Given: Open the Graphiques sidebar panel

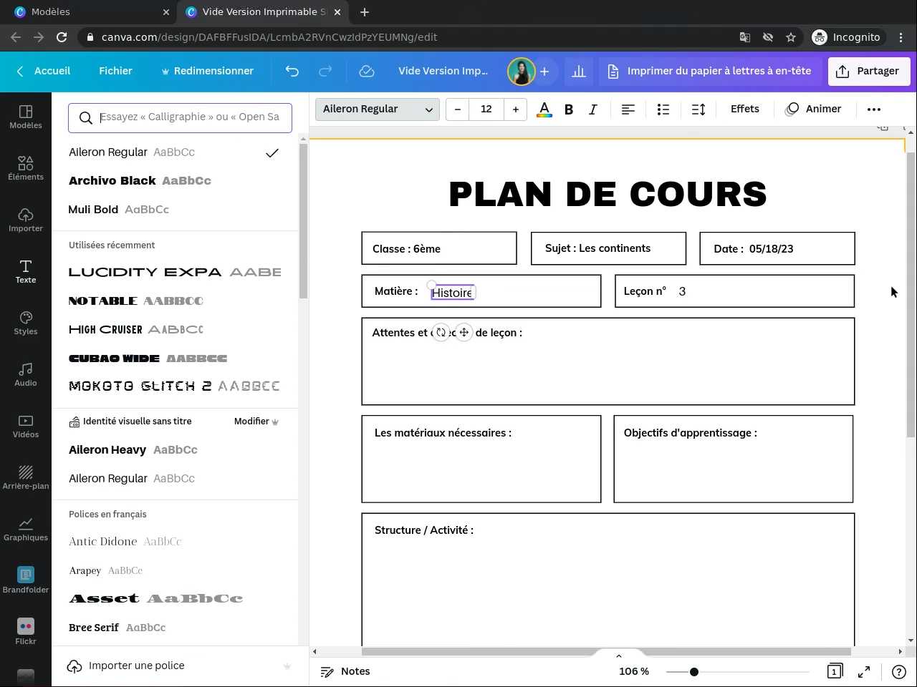Looking at the screenshot, I should pyautogui.click(x=26, y=530).
